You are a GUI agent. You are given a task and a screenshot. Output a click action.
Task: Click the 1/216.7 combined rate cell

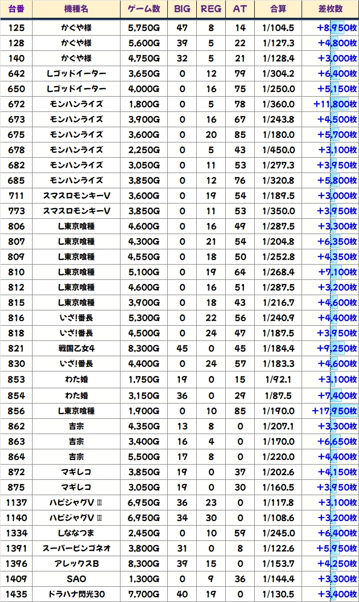point(279,303)
